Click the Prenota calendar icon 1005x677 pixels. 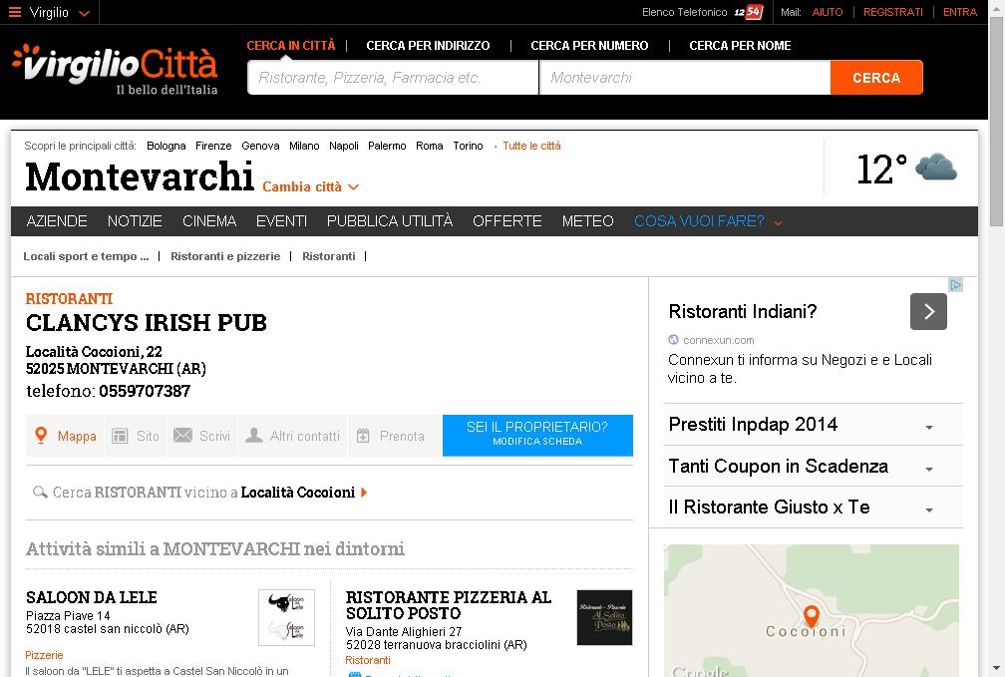(x=363, y=436)
